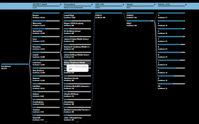Click the ORG TYPE column menu icon
Screen dimensions: 199x124
[x=123, y=5]
